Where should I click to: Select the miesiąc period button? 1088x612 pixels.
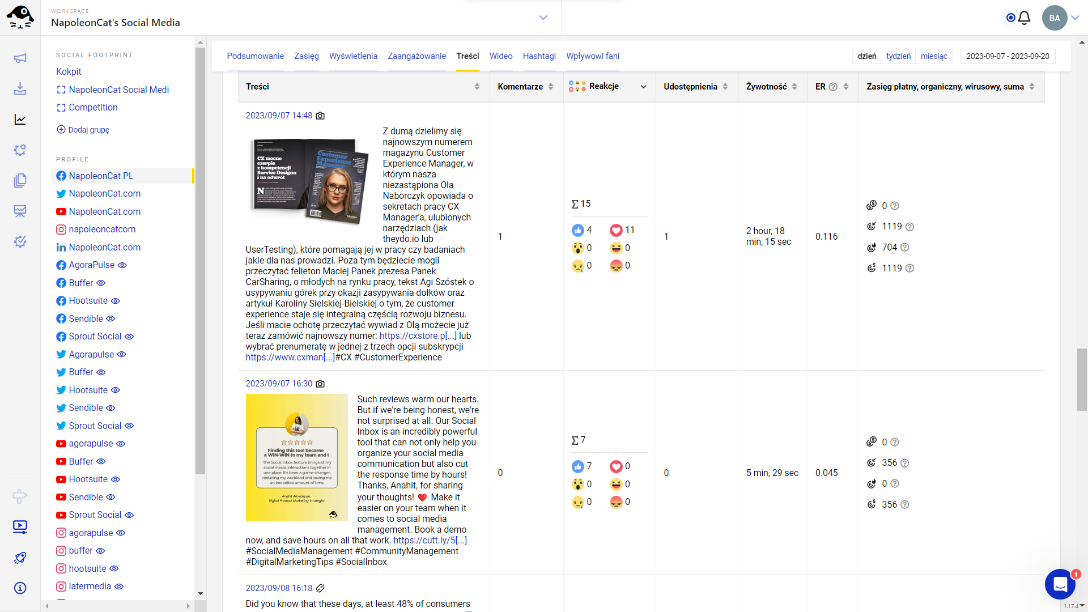click(x=934, y=56)
